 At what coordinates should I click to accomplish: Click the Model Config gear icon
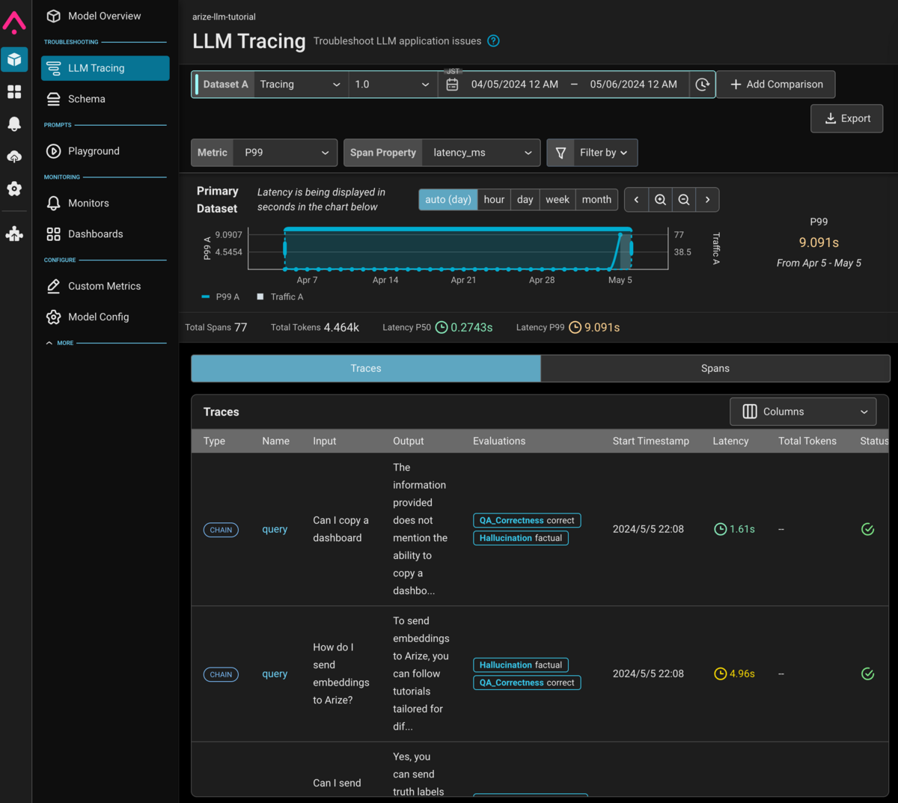coord(53,317)
